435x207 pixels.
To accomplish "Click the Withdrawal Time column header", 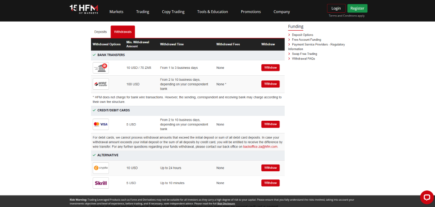I will [172, 44].
